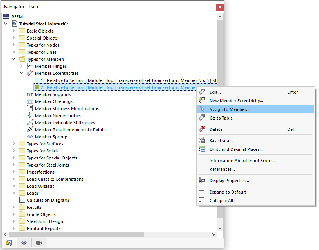
Task: Expand the Types for Members branch
Action: pyautogui.click(x=13, y=59)
